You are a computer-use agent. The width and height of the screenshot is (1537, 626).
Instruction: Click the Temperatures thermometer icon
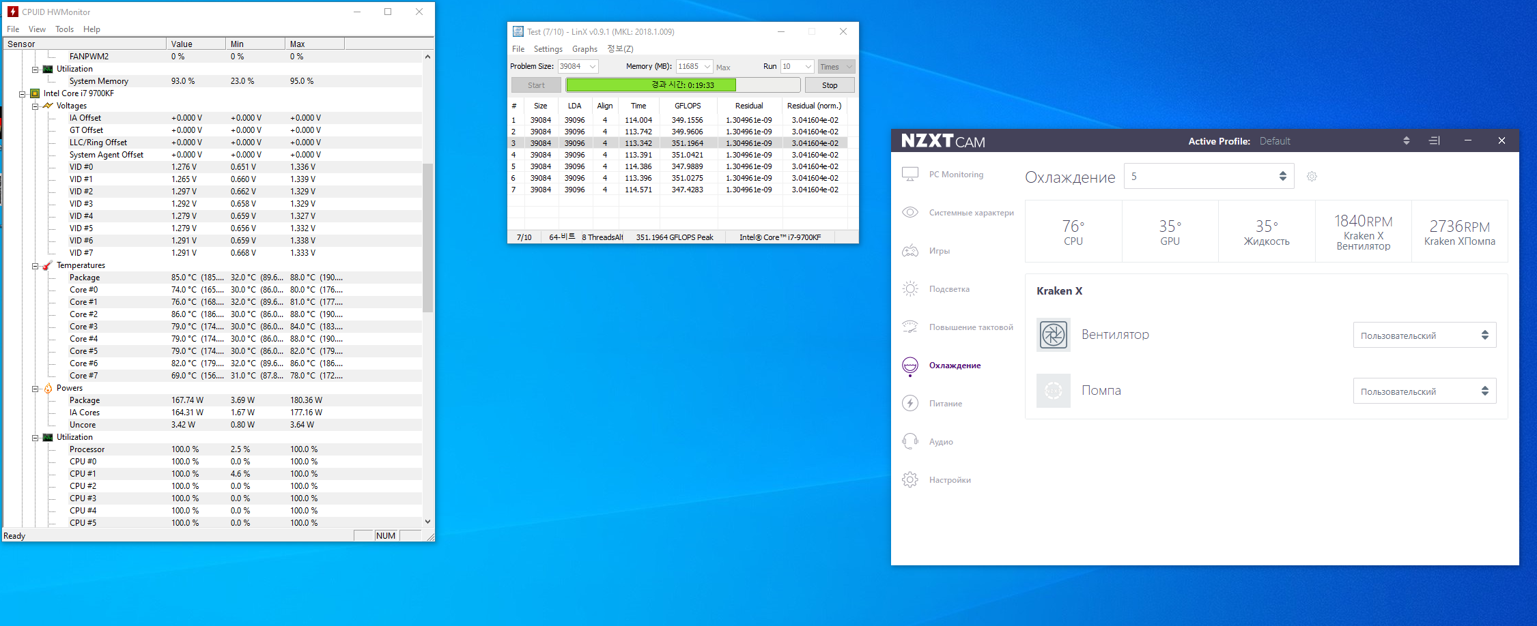(x=48, y=265)
